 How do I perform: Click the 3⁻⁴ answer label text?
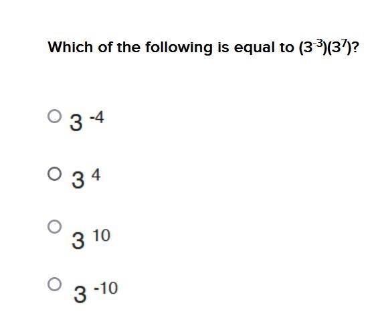click(87, 121)
